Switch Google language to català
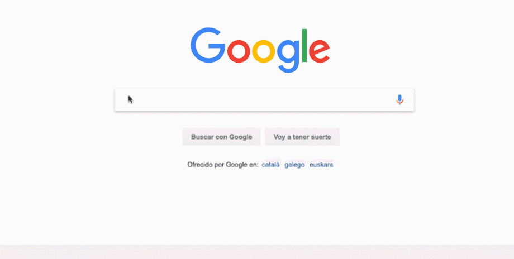The width and height of the screenshot is (514, 259). tap(271, 165)
